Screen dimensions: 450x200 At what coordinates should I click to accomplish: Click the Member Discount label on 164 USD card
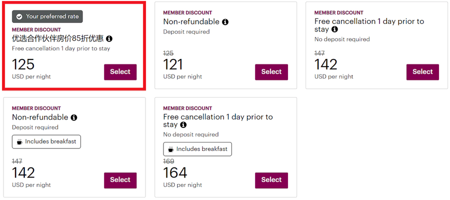[x=187, y=108]
